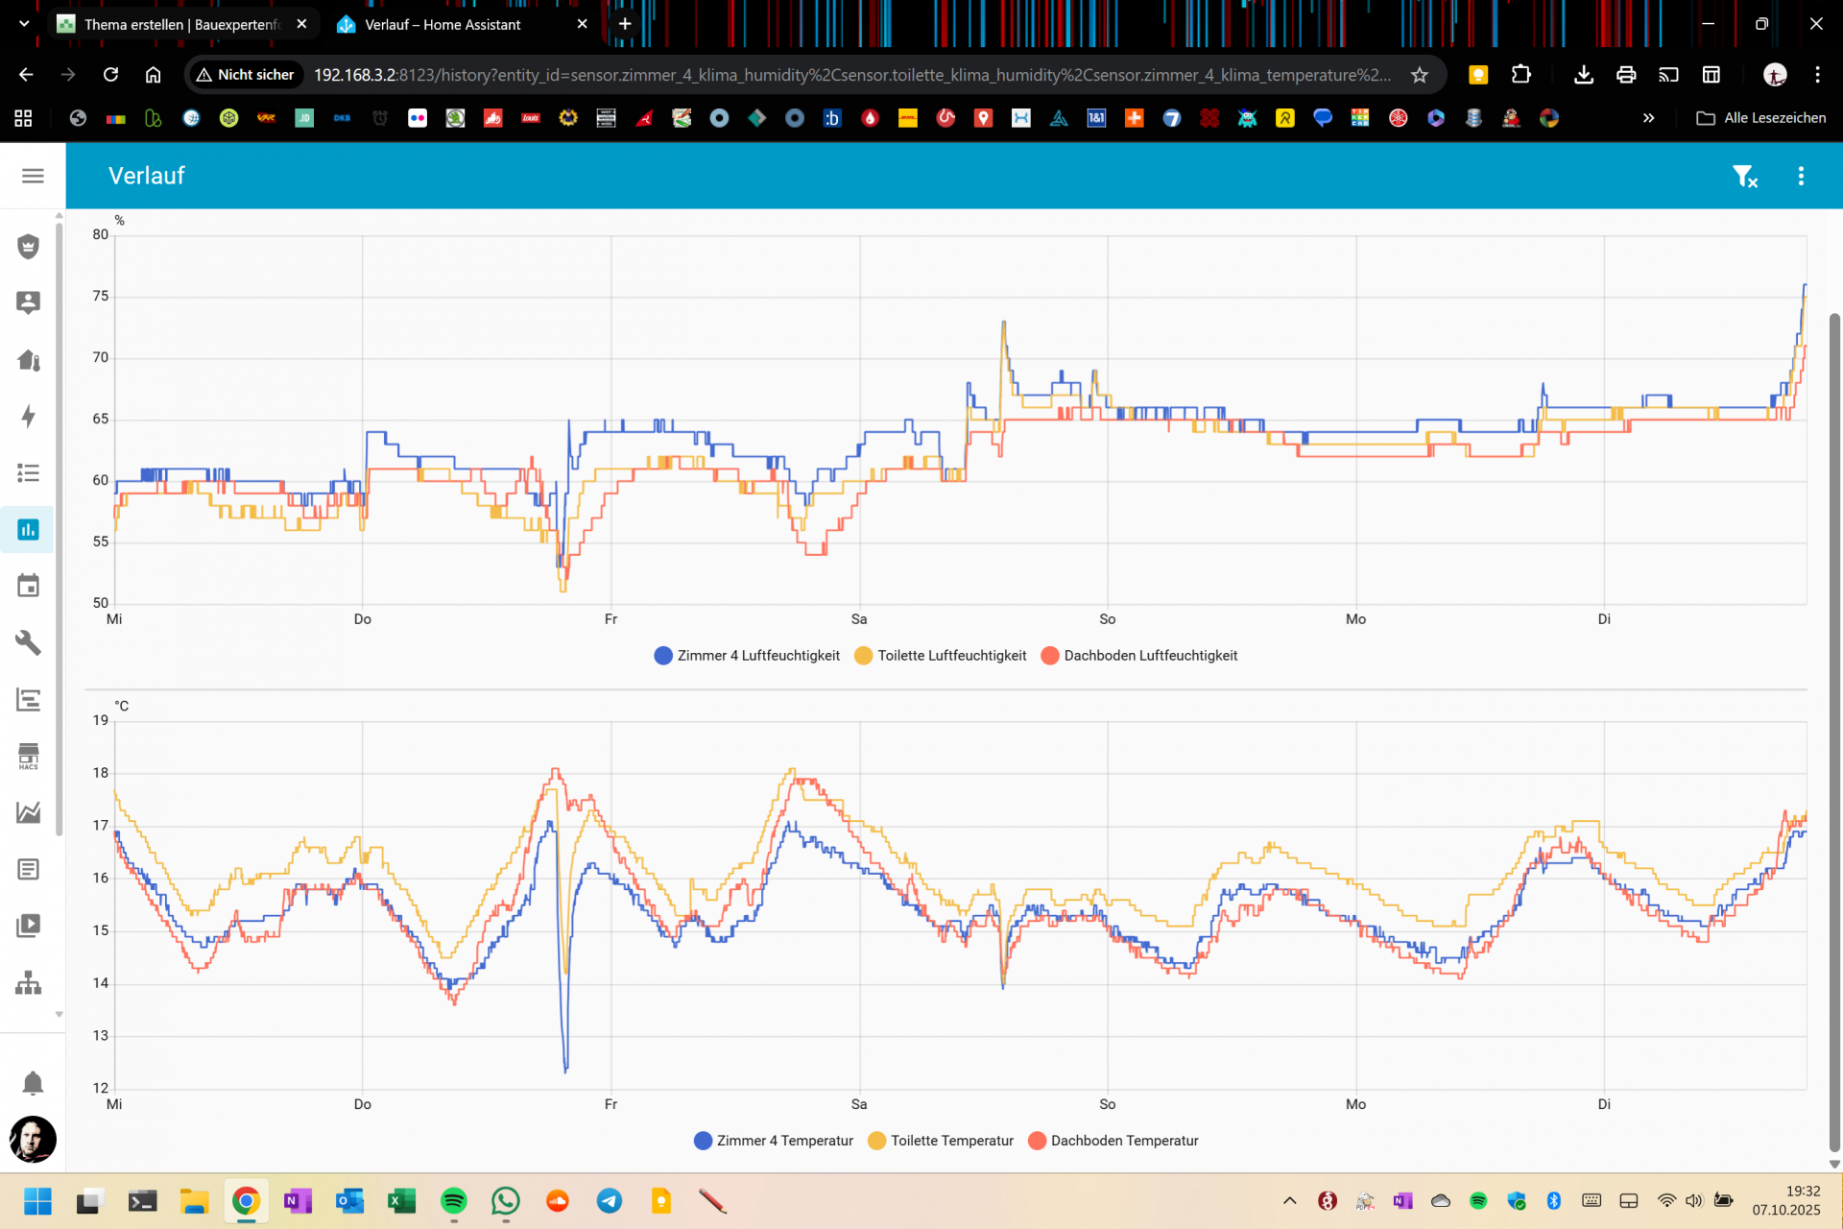This screenshot has width=1843, height=1229.
Task: Click the notifications bell icon
Action: [x=33, y=1083]
